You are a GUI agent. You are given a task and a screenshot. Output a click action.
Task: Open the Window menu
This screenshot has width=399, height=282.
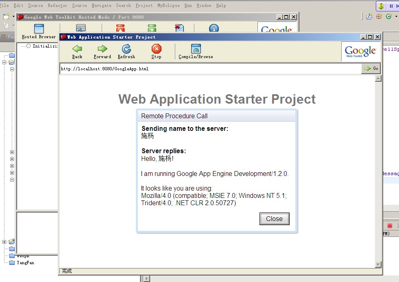pyautogui.click(x=204, y=5)
